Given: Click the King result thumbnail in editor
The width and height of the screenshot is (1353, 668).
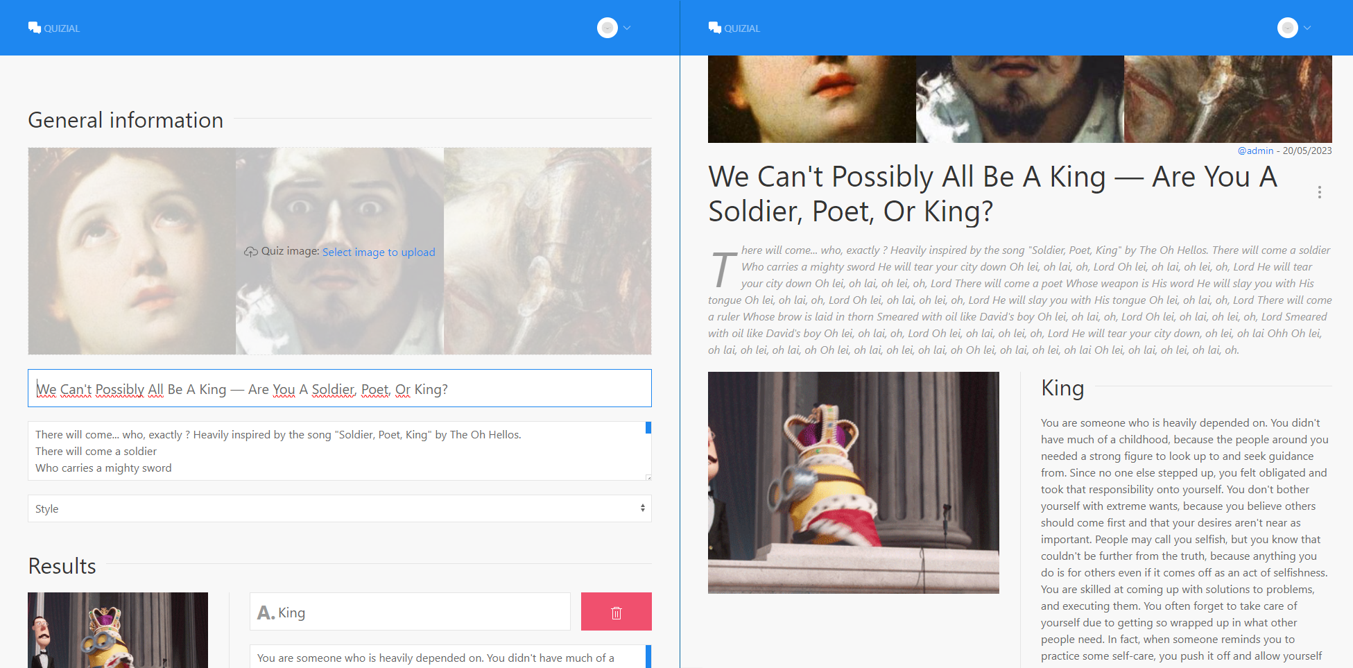Looking at the screenshot, I should [118, 631].
